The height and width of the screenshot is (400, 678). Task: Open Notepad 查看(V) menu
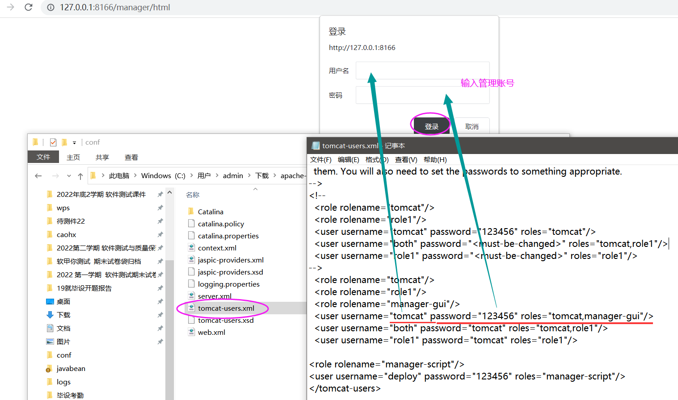(x=406, y=159)
